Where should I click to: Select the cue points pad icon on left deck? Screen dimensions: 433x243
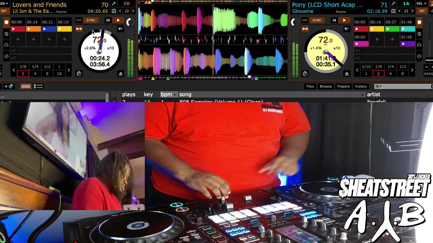tap(6, 23)
